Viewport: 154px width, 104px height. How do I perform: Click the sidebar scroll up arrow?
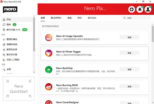(x=34, y=16)
